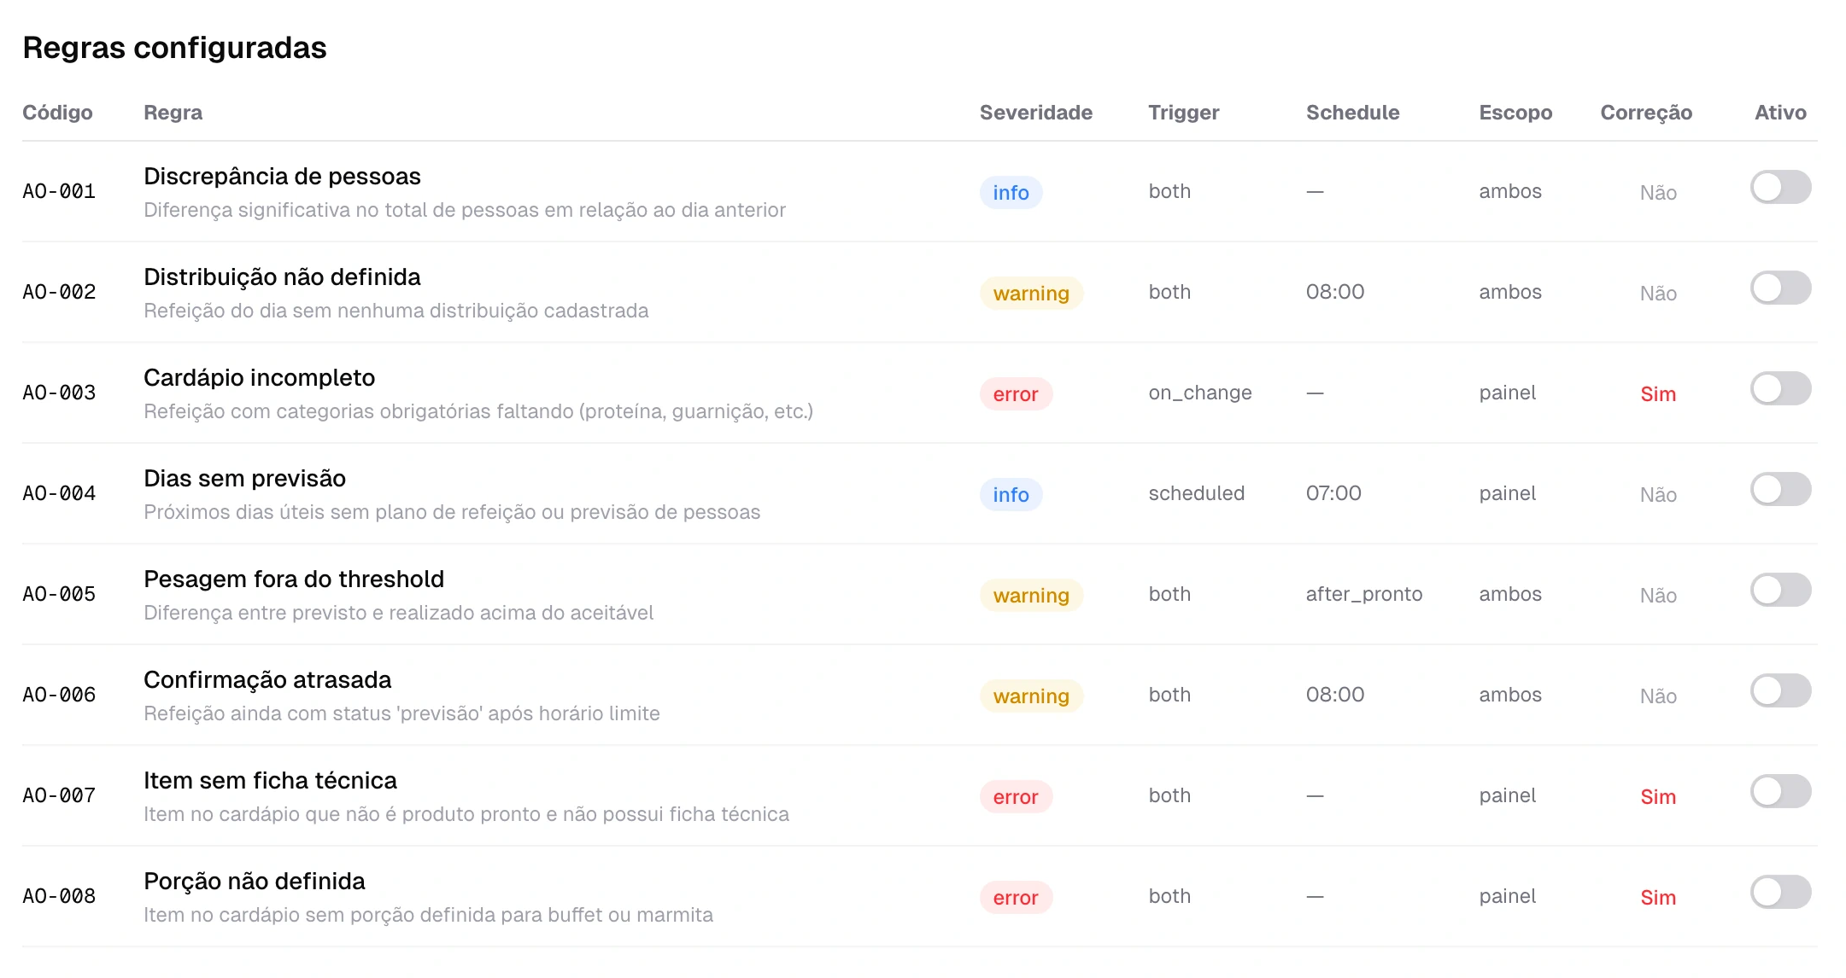Click painel scope in Dias sem previsão row
This screenshot has width=1846, height=978.
pyautogui.click(x=1507, y=493)
